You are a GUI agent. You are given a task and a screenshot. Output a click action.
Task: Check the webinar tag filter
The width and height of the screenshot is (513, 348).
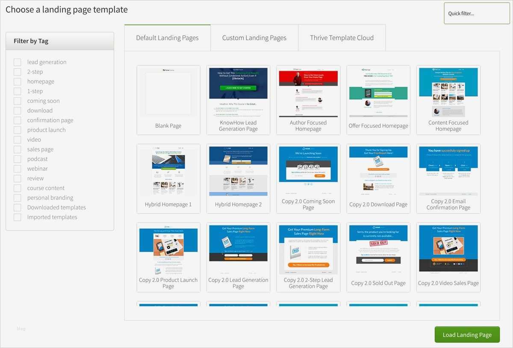[x=17, y=169]
